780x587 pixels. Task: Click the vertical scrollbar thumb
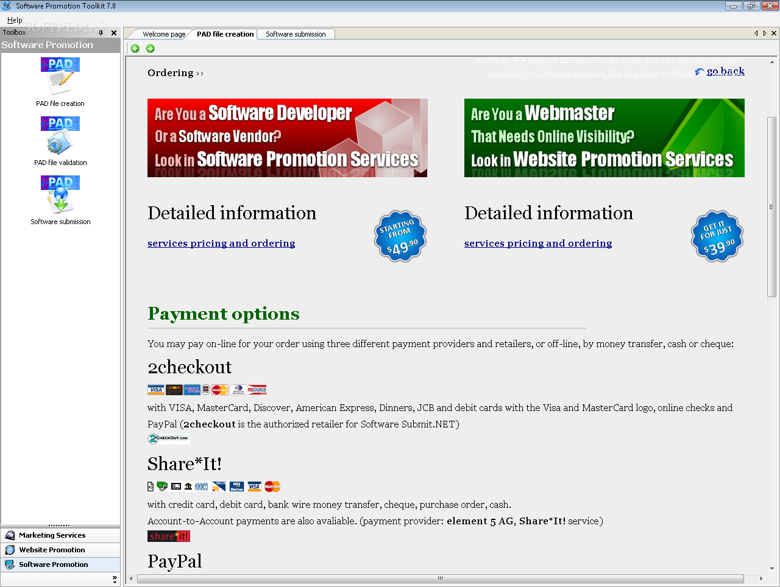(771, 207)
